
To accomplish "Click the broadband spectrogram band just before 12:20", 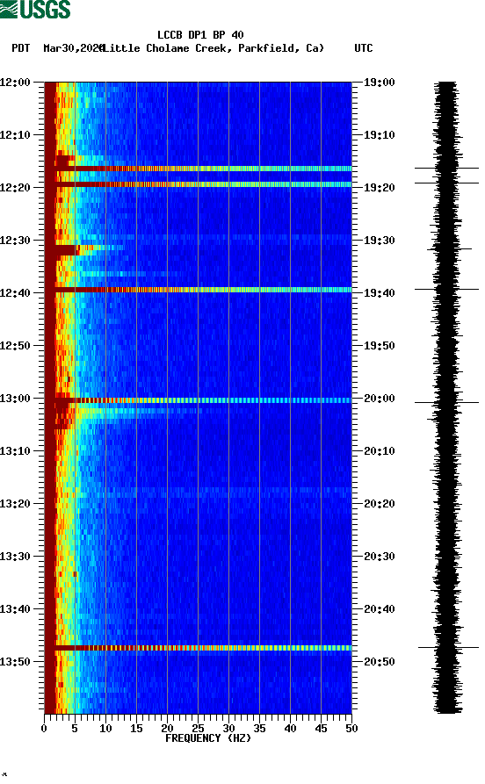I will pyautogui.click(x=199, y=184).
